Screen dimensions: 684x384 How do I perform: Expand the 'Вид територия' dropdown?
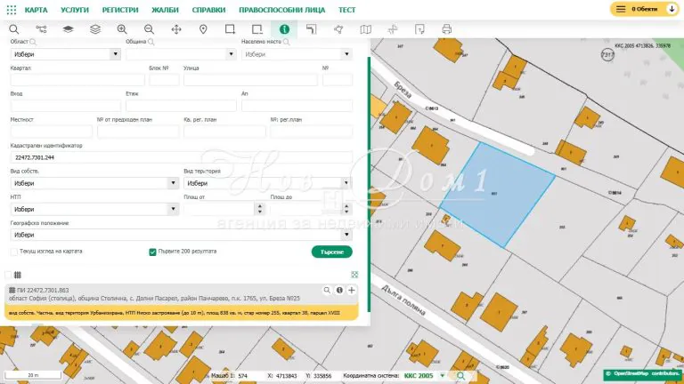click(267, 183)
